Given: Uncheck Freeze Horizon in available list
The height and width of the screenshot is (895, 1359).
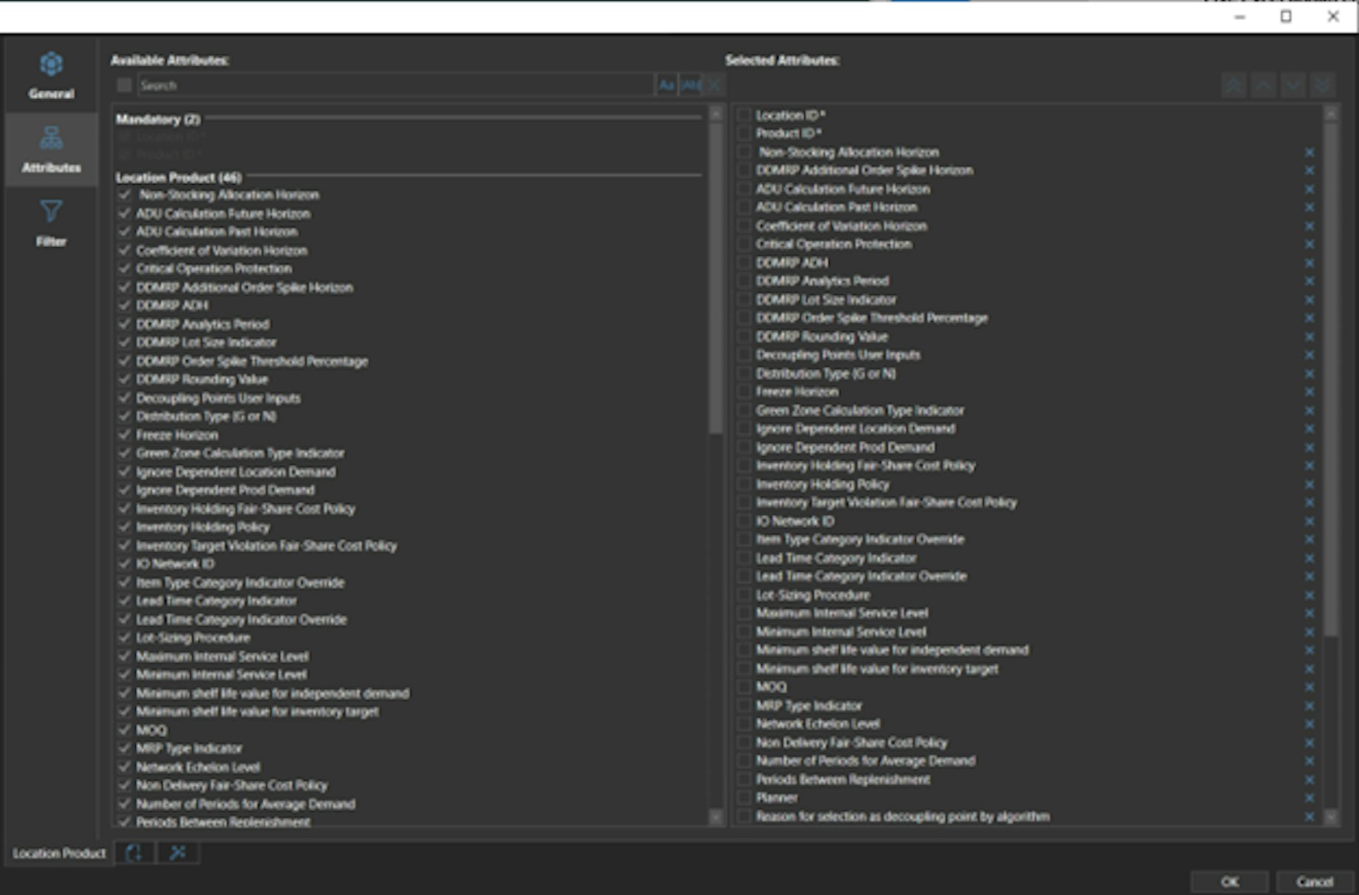Looking at the screenshot, I should [123, 434].
